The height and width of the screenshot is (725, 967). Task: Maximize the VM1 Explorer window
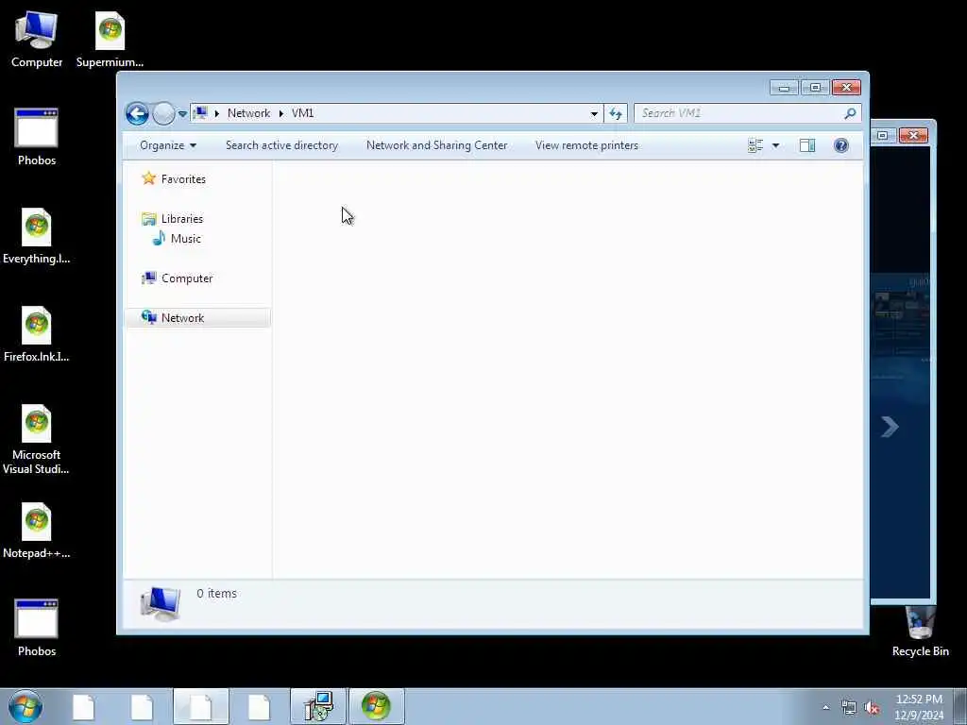coord(815,88)
